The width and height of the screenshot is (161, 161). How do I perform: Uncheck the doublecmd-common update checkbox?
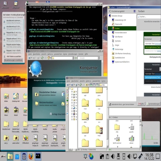pyautogui.click(x=4, y=21)
